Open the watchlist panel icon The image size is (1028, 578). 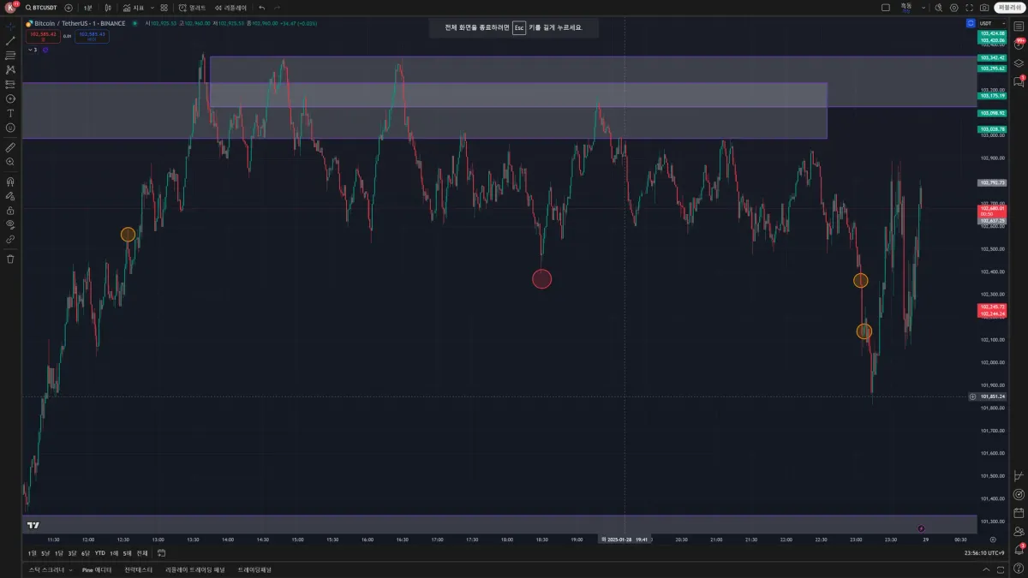point(1019,26)
